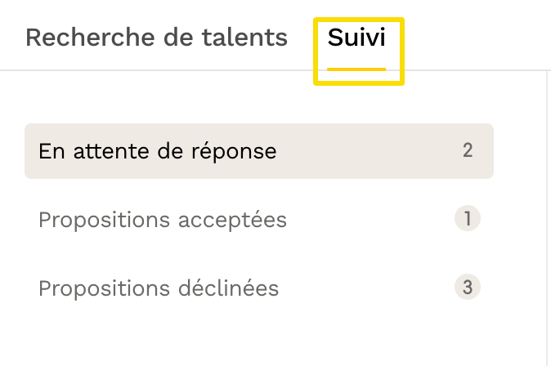Click the circled number 1 badge
This screenshot has height=366, width=551.
pos(468,219)
